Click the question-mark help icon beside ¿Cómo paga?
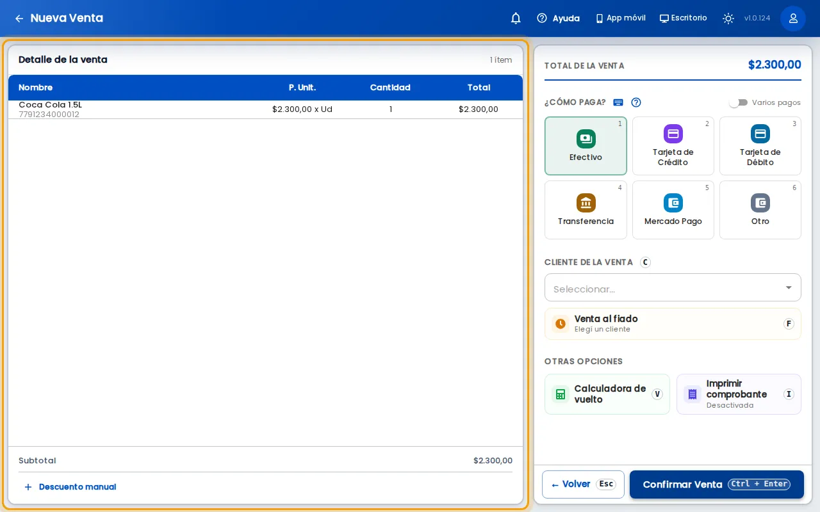 point(636,102)
